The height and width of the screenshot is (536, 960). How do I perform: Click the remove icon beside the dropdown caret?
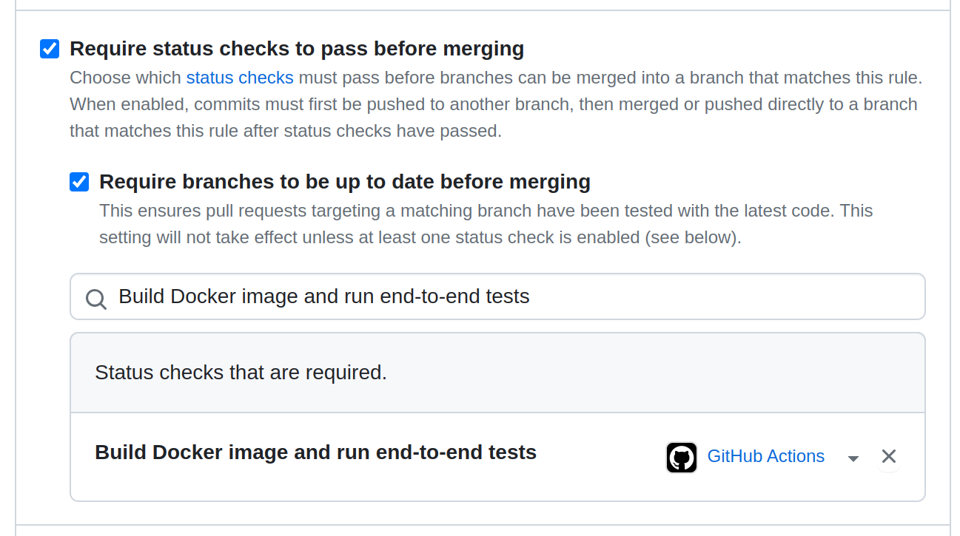point(888,456)
